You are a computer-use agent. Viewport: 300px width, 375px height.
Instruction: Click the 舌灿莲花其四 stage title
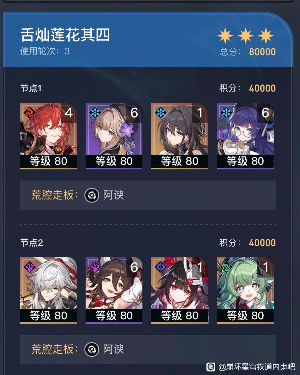pyautogui.click(x=65, y=35)
